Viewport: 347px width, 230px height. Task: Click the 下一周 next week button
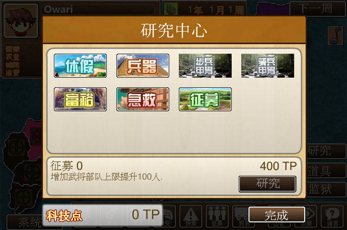coord(318,9)
